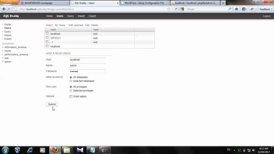Bookmark page with the star icon
This screenshot has width=274, height=154.
tap(169, 9)
